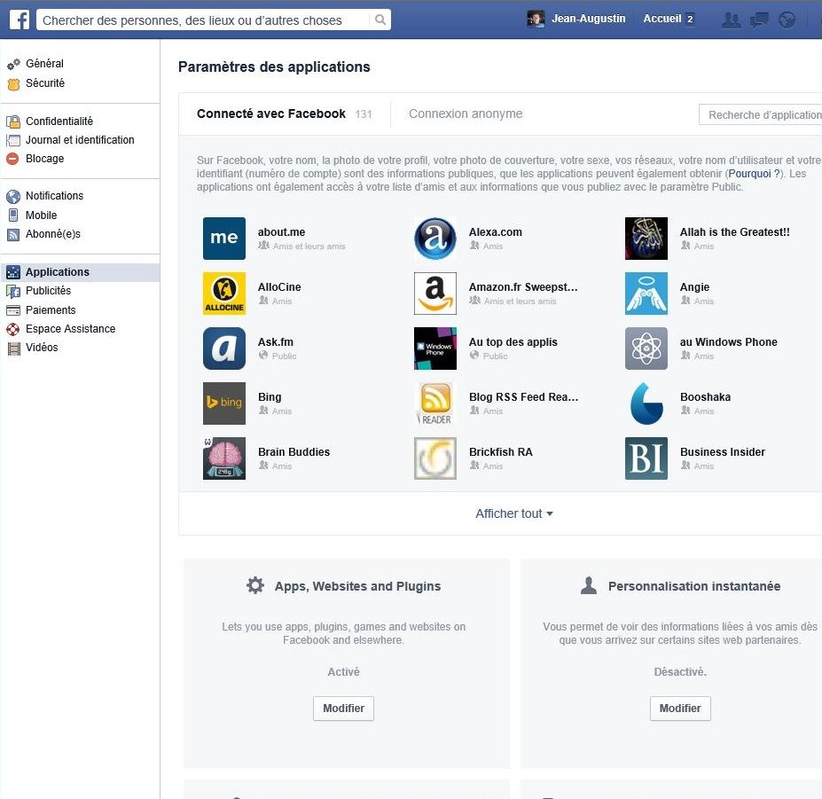Open the messages icon in top bar
Image resolution: width=822 pixels, height=799 pixels.
[x=758, y=20]
